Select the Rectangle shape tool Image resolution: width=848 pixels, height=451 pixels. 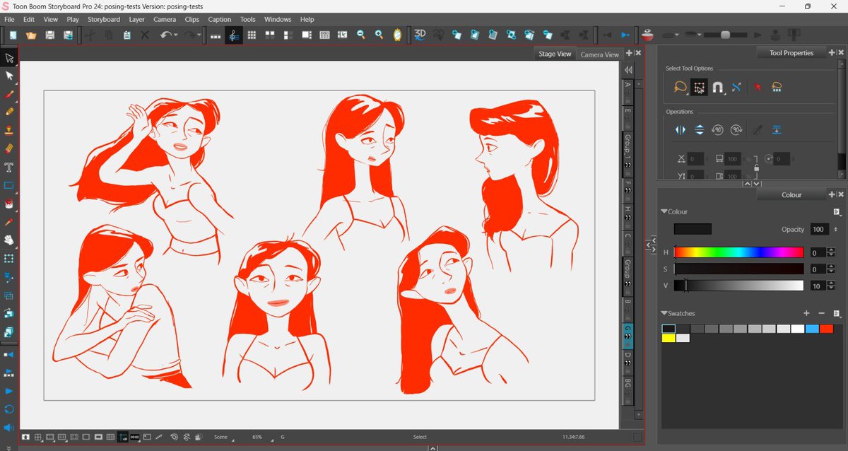pos(9,186)
